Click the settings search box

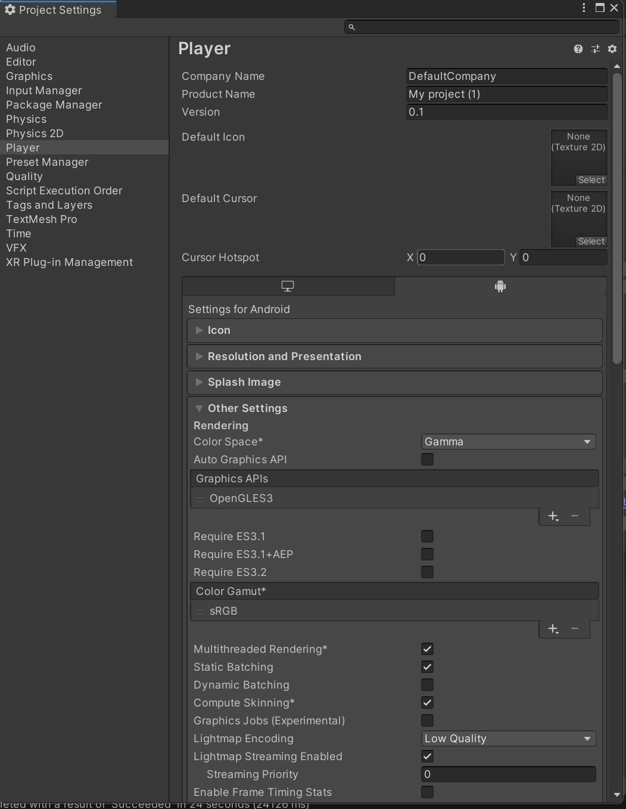[482, 27]
